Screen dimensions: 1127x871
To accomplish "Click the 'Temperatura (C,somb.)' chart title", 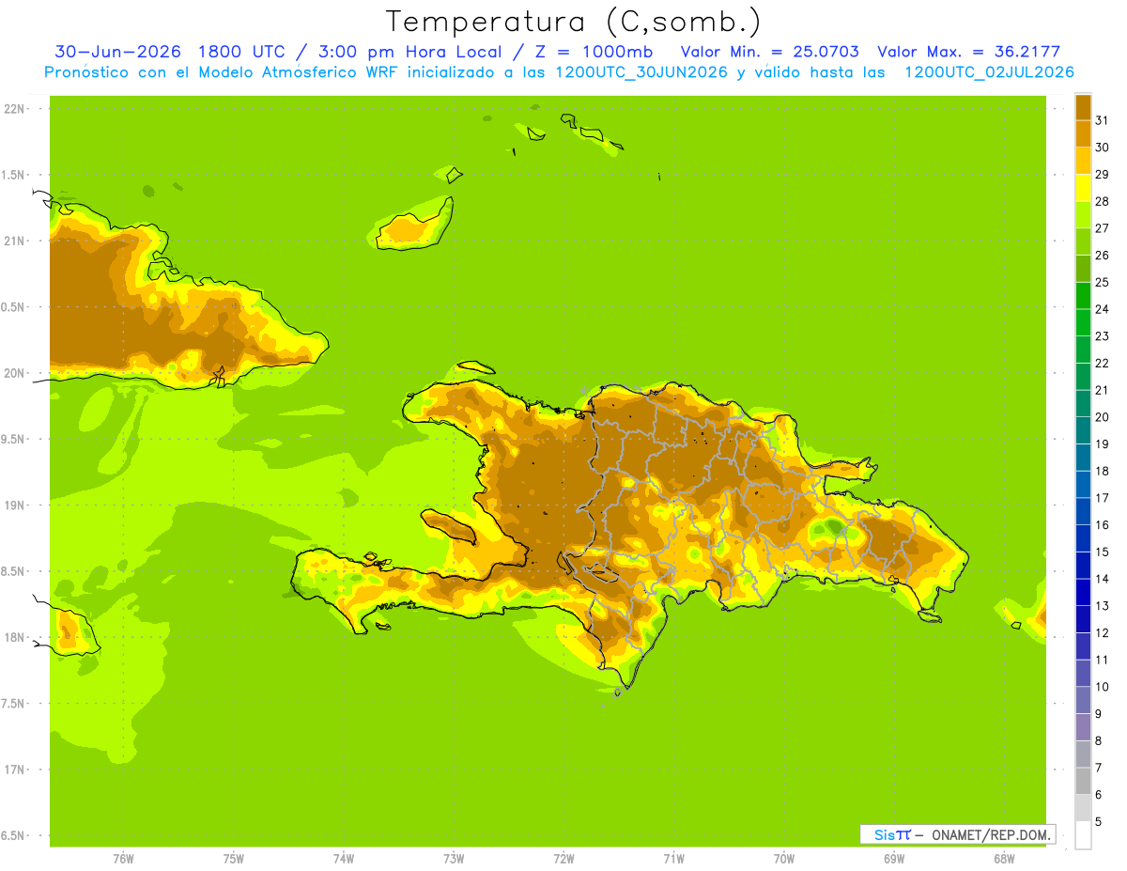I will tap(572, 23).
